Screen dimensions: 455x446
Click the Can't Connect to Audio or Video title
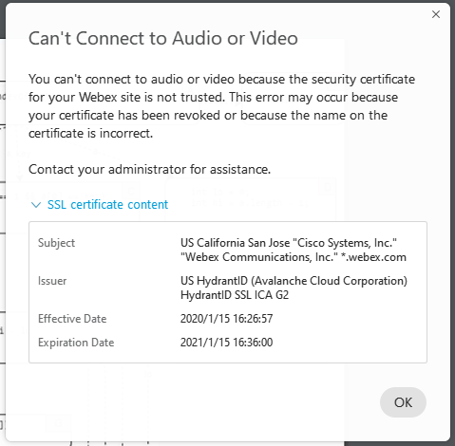[163, 38]
